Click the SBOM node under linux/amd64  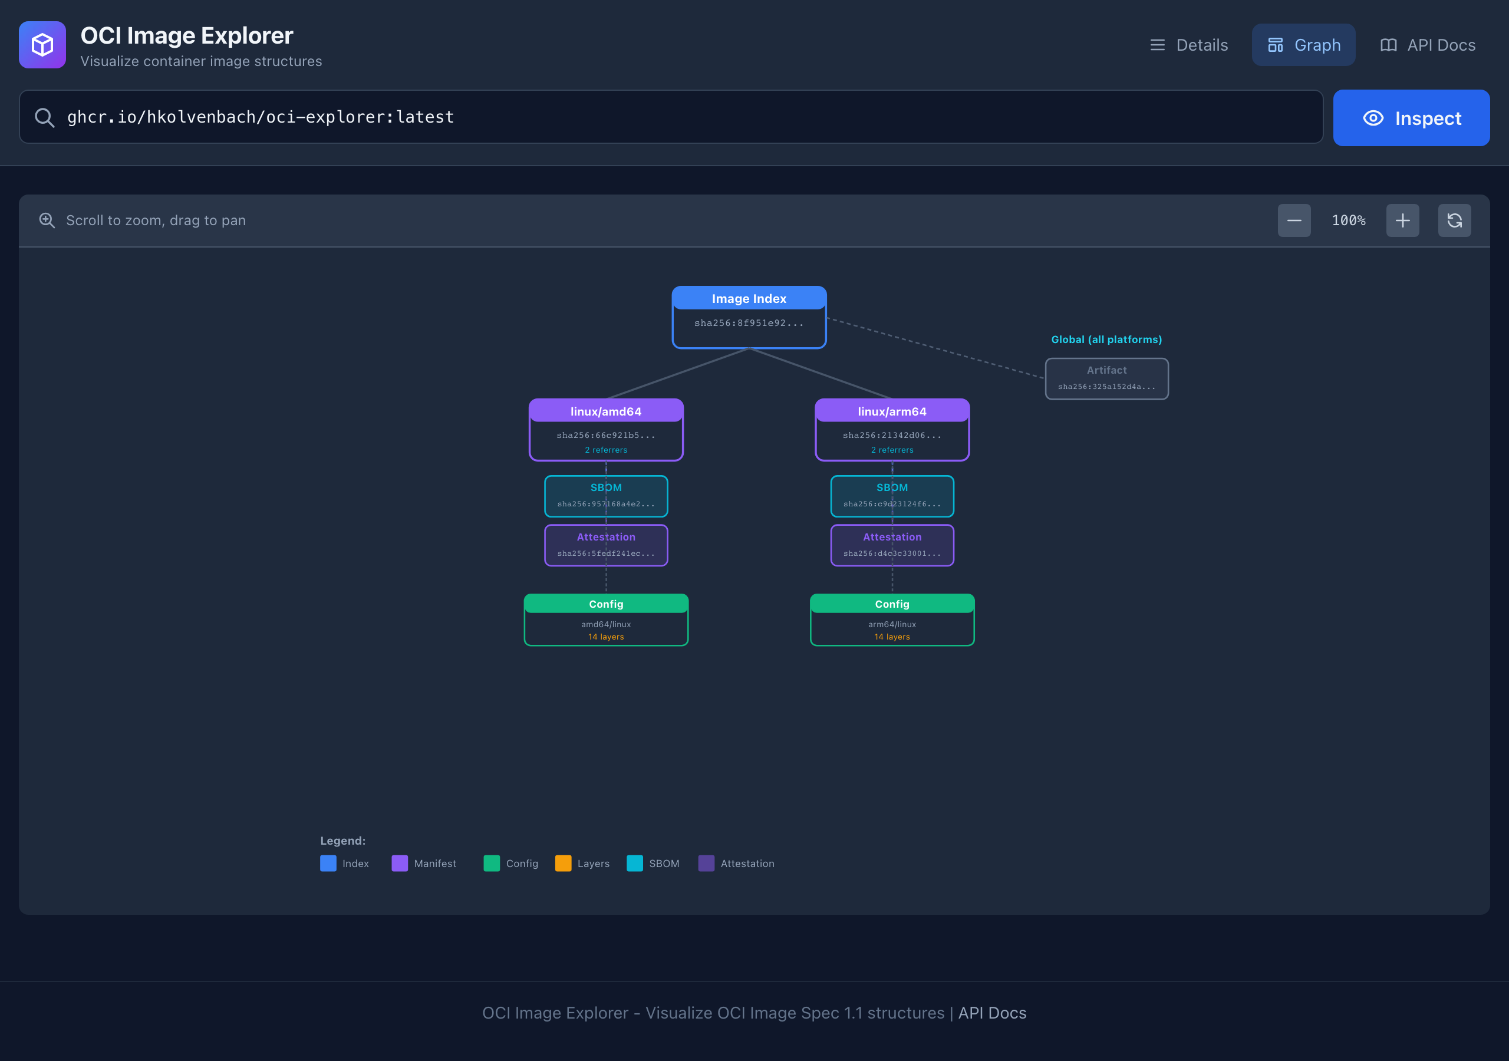tap(605, 496)
